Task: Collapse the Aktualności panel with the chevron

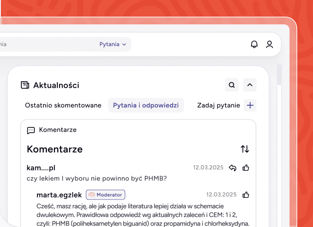Action: (250, 85)
